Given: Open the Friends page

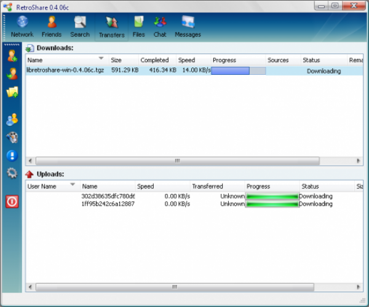Looking at the screenshot, I should pos(52,27).
